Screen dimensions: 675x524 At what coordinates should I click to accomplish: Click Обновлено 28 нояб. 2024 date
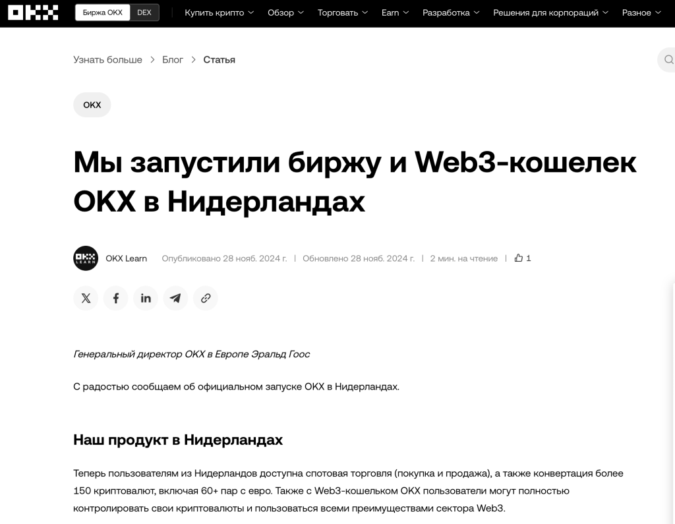(x=359, y=258)
